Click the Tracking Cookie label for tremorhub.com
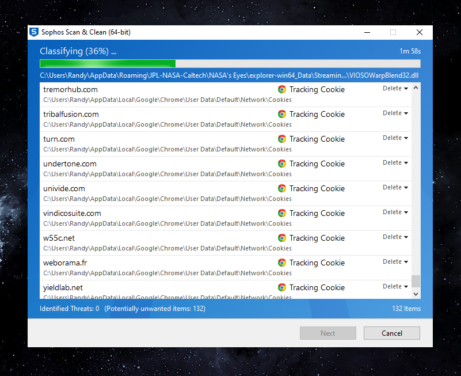The image size is (461, 376). click(317, 89)
